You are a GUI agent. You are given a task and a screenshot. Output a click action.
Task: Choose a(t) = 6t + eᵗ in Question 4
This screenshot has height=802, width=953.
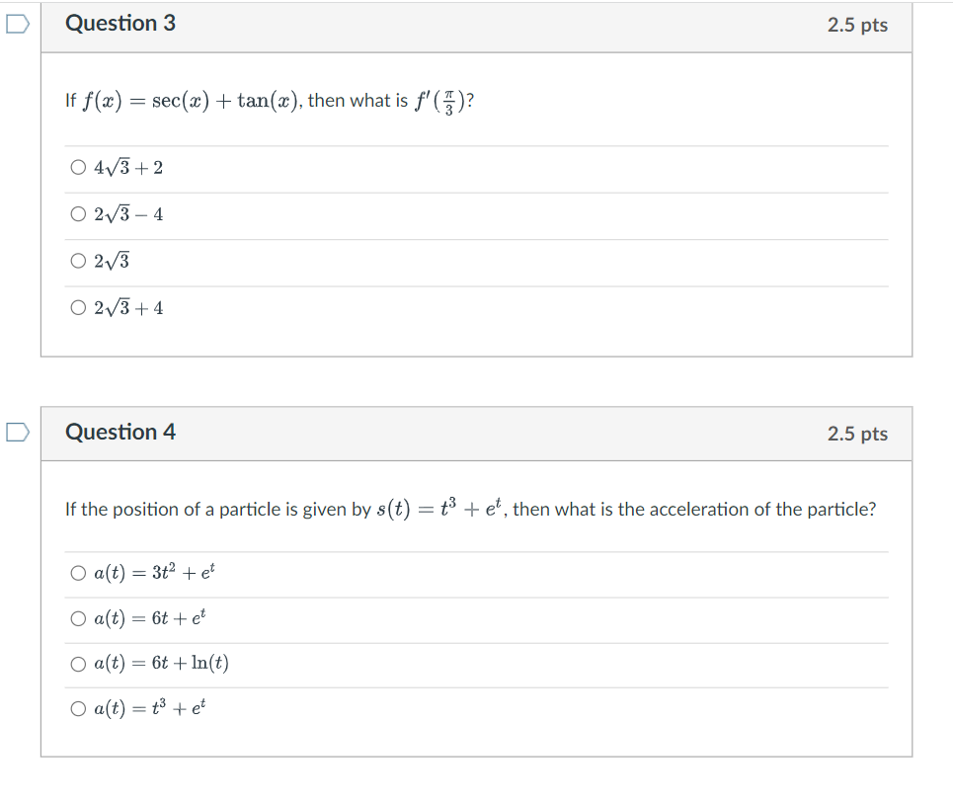[x=78, y=617]
